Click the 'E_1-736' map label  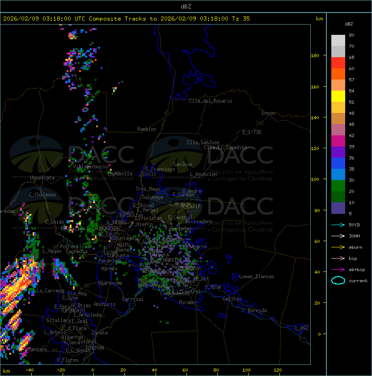coord(252,132)
